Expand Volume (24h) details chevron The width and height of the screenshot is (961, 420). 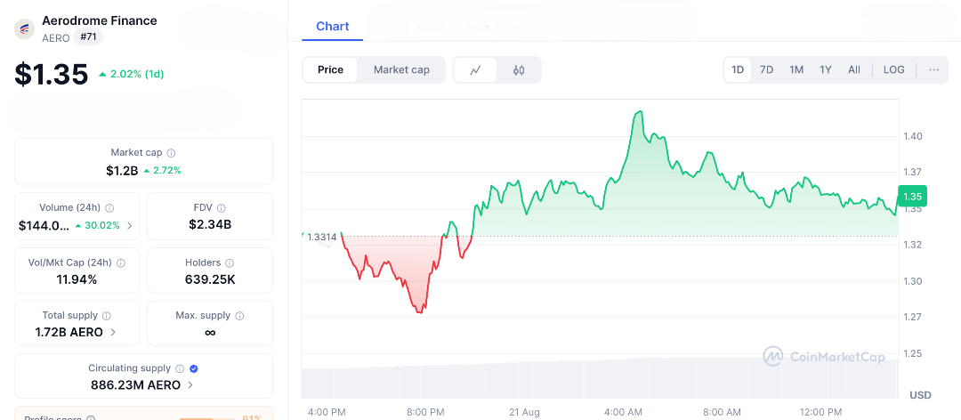click(x=130, y=226)
